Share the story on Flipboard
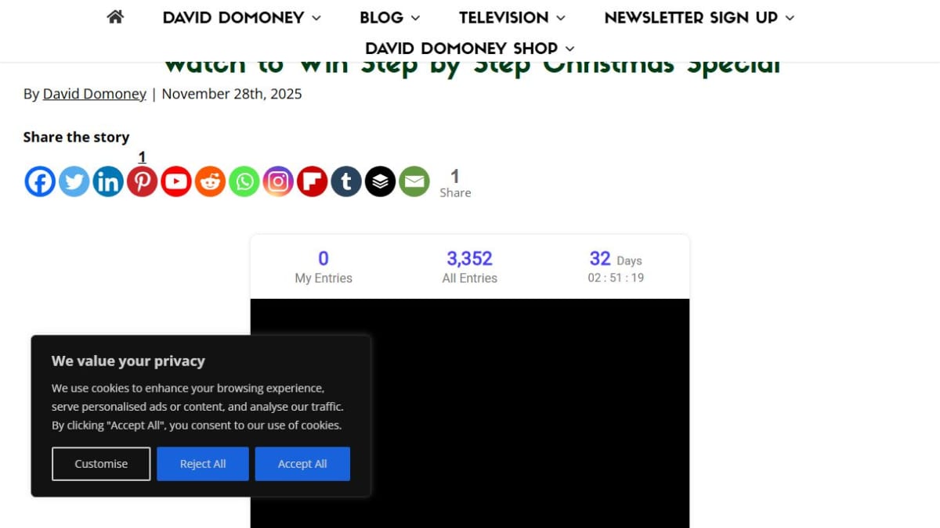Screen dimensions: 940x528 tap(312, 181)
